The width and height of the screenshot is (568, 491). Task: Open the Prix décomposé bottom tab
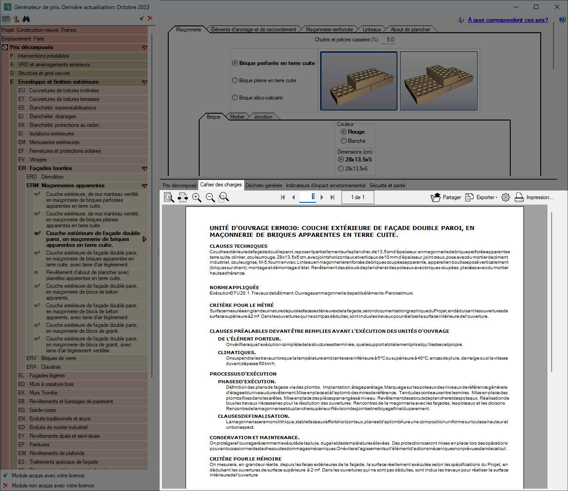click(x=180, y=185)
